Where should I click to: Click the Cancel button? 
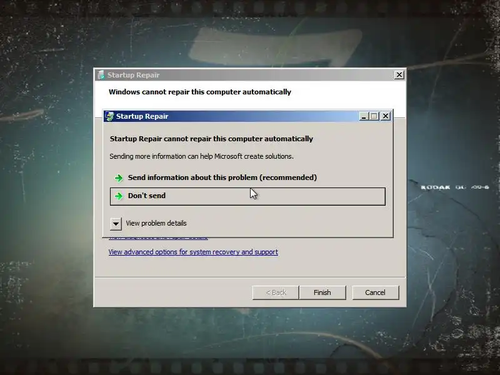376,292
